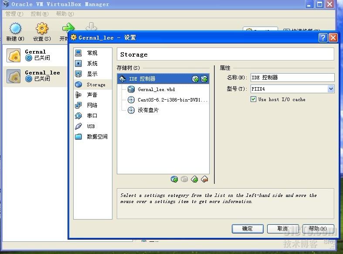Screen dimensions: 343x254
Task: Click the New (新建) virtual machine icon
Action: click(15, 29)
